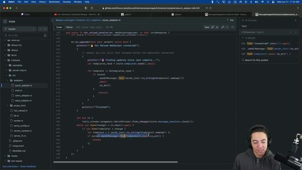Download raw file icon
This screenshot has width=302, height=170.
pos(217,27)
